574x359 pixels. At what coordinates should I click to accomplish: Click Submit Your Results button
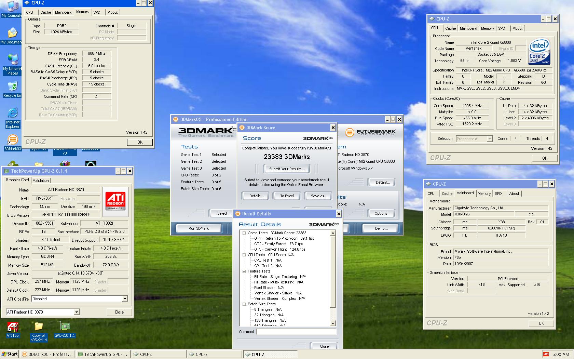(x=287, y=169)
